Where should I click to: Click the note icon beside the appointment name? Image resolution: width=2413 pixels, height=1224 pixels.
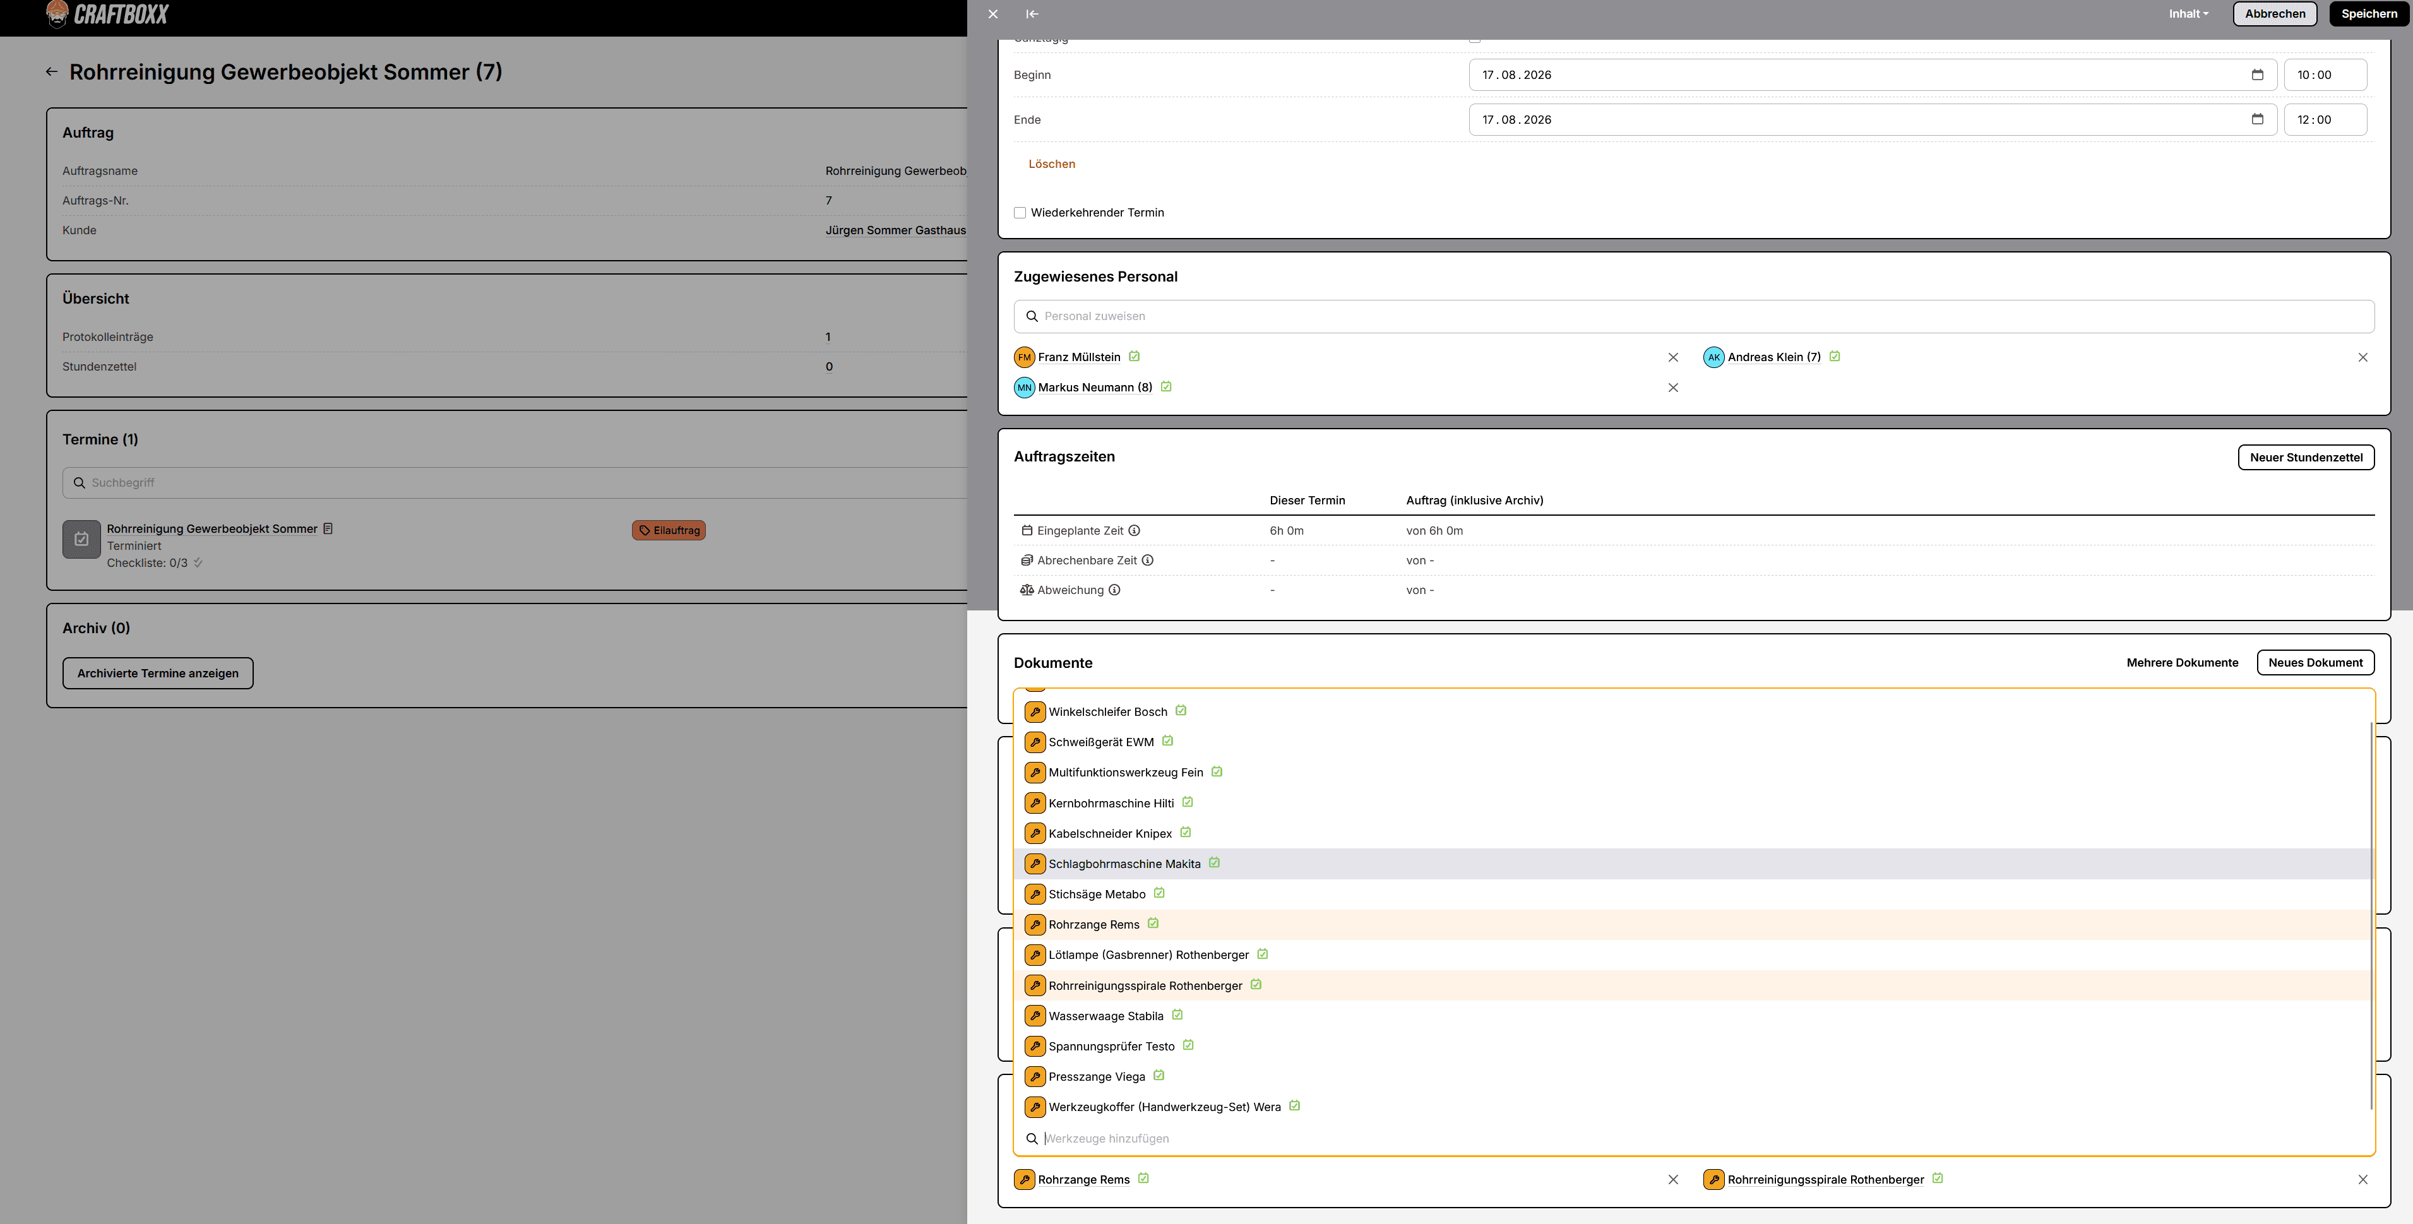328,528
